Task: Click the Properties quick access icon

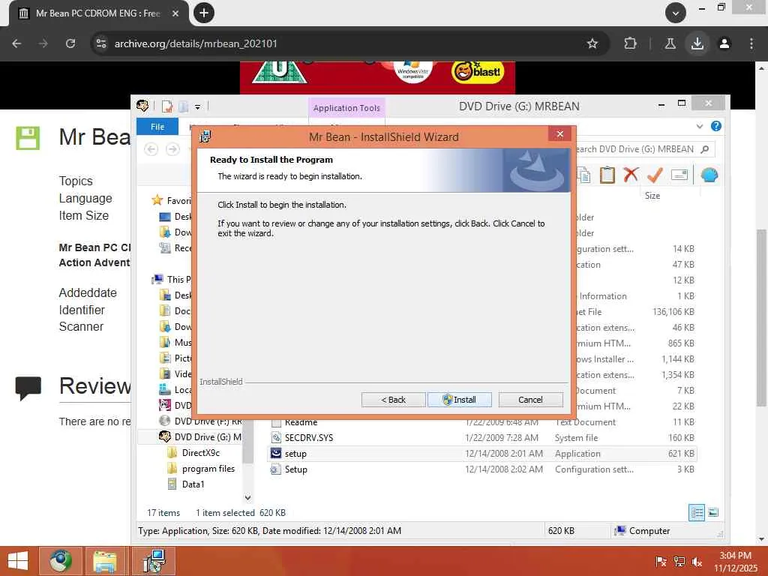Action: tap(167, 106)
